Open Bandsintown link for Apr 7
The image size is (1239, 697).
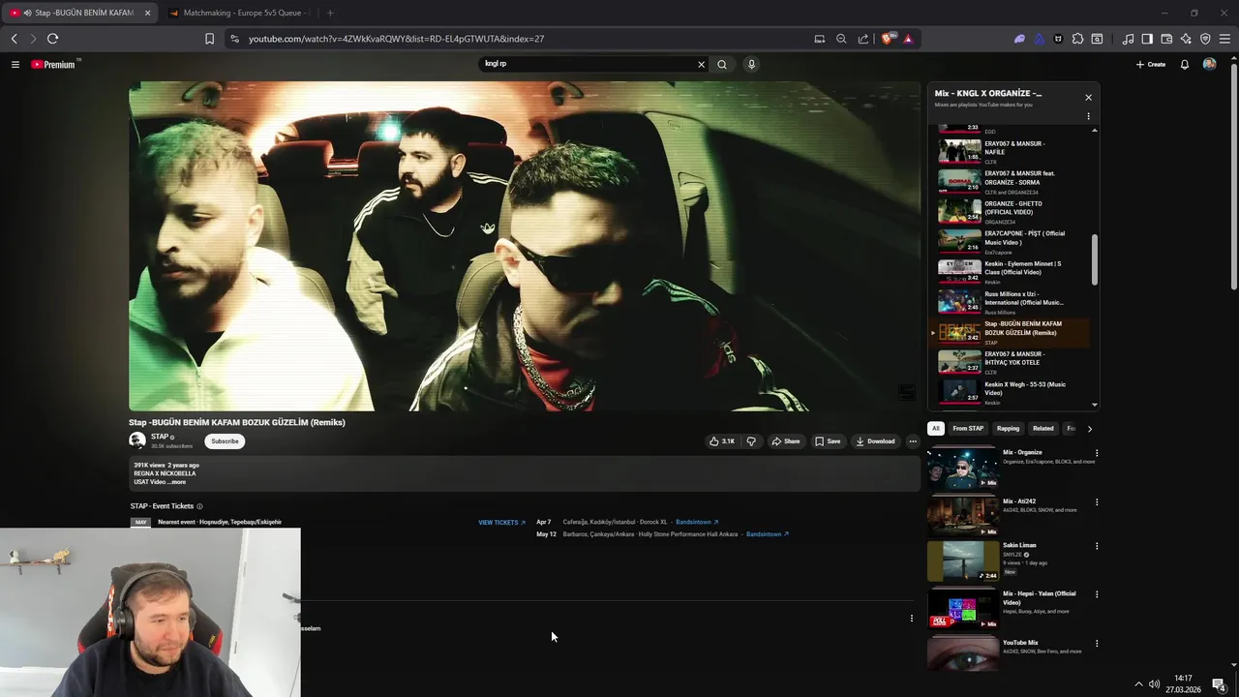(697, 523)
